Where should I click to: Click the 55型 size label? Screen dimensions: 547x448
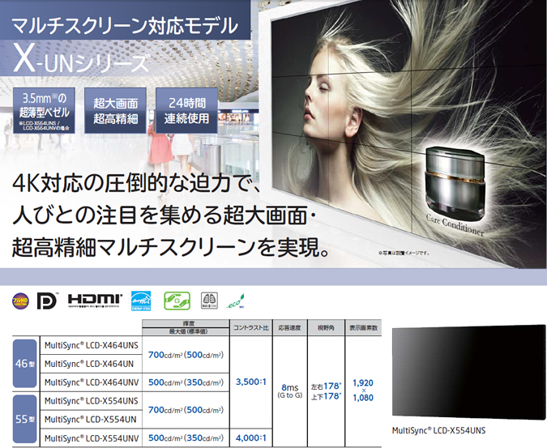coord(25,419)
